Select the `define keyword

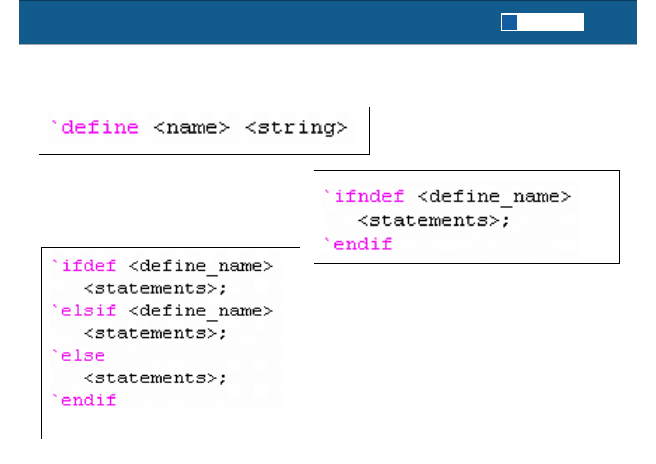[95, 127]
